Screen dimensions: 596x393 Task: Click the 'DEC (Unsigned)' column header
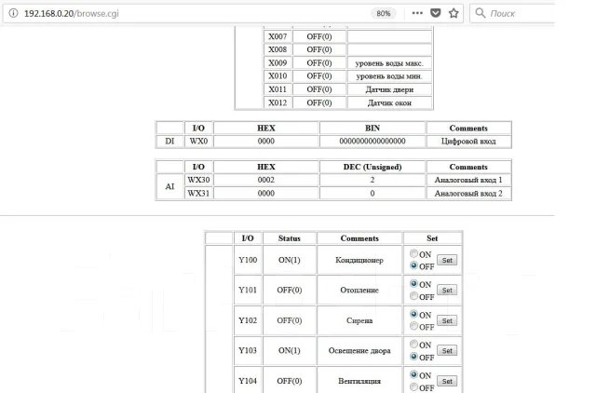pos(372,167)
